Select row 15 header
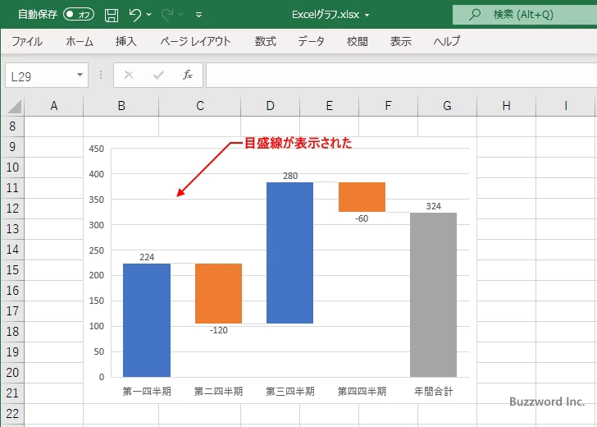 [12, 270]
